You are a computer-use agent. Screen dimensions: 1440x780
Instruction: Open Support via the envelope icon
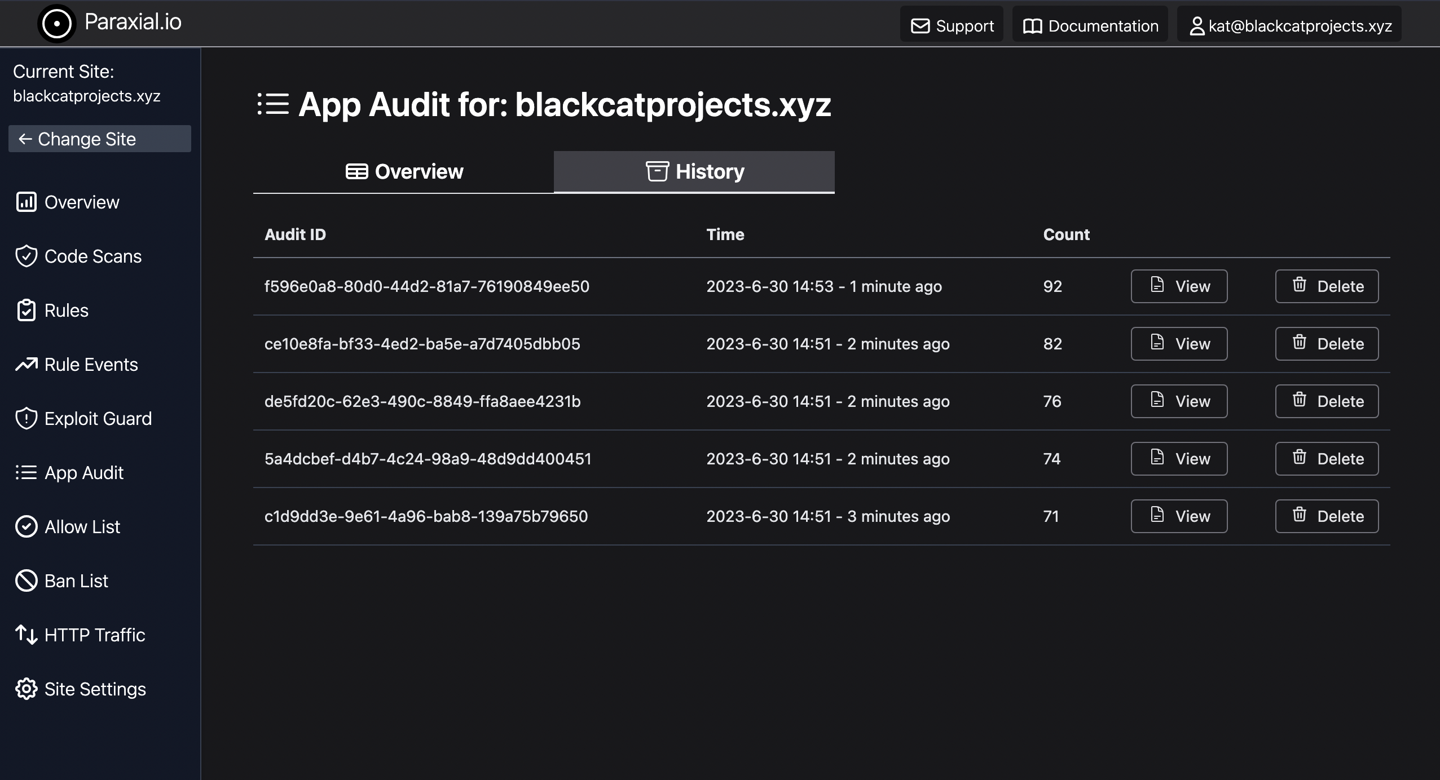(x=920, y=26)
